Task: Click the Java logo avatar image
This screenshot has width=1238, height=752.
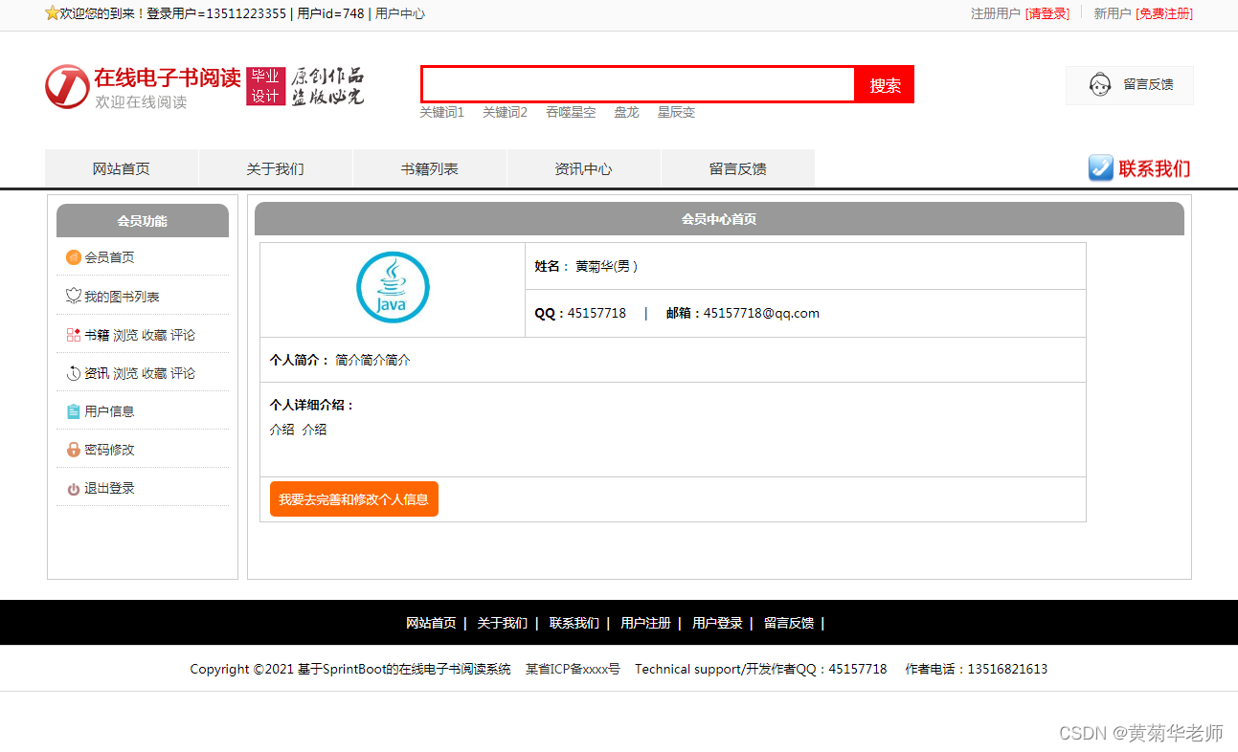Action: tap(393, 286)
